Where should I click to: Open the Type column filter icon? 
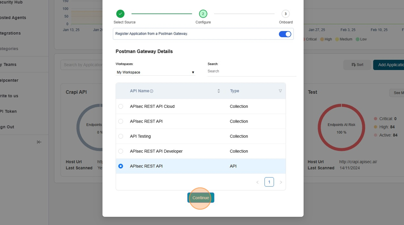(x=280, y=91)
